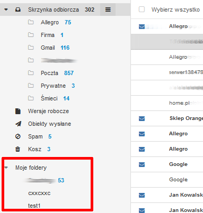Viewport: 203px width, 213px height.
Task: Click the inbox tray icon
Action: (18, 10)
